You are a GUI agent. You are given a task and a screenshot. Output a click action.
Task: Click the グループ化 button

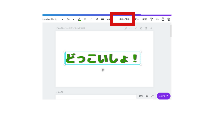click(124, 19)
